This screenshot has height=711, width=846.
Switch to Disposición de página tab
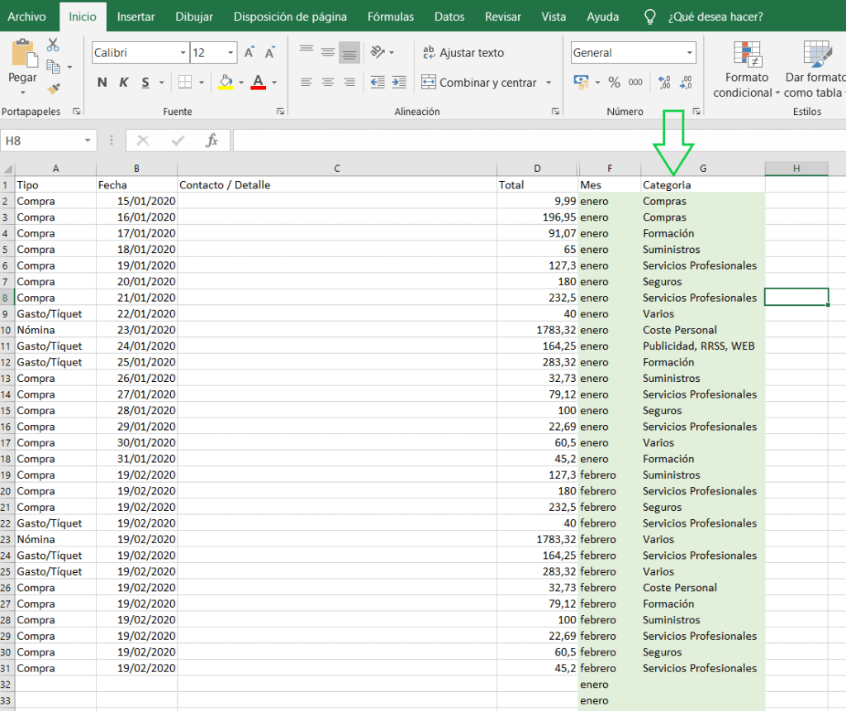click(x=290, y=17)
